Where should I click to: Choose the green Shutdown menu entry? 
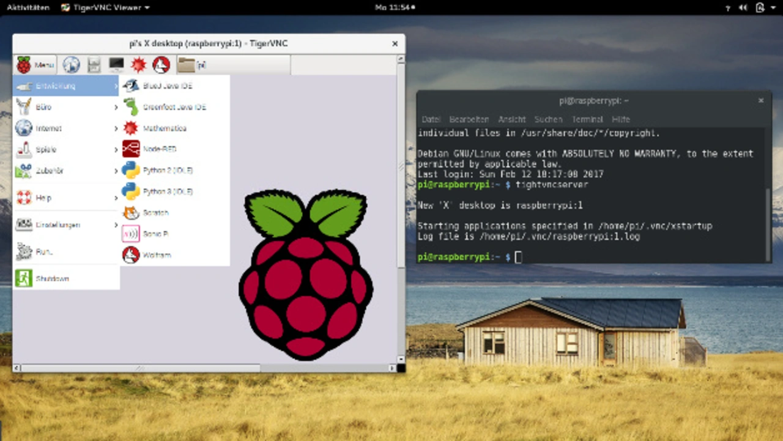66,278
